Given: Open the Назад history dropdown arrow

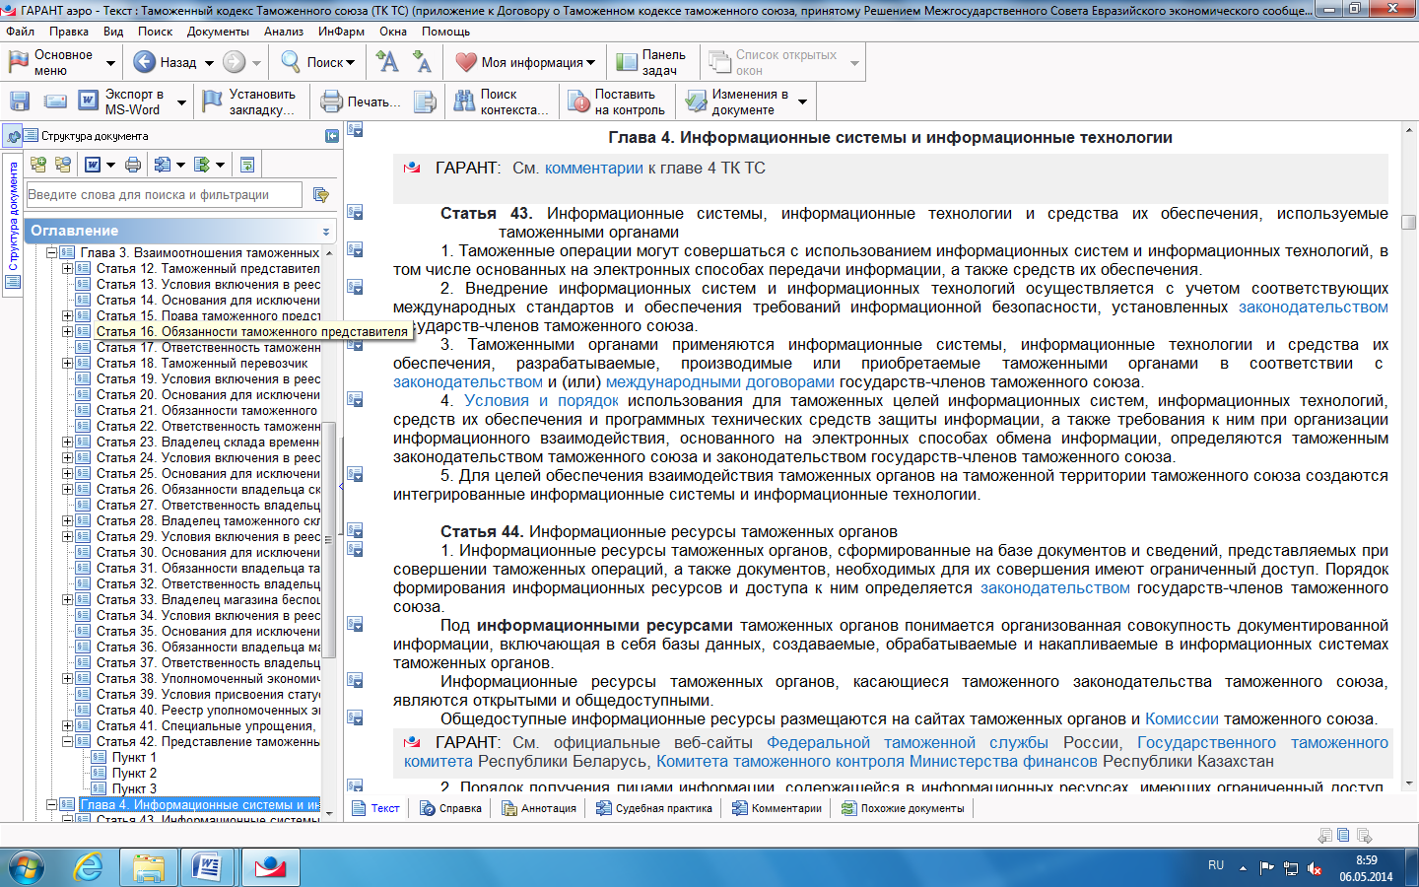Looking at the screenshot, I should pos(209,63).
